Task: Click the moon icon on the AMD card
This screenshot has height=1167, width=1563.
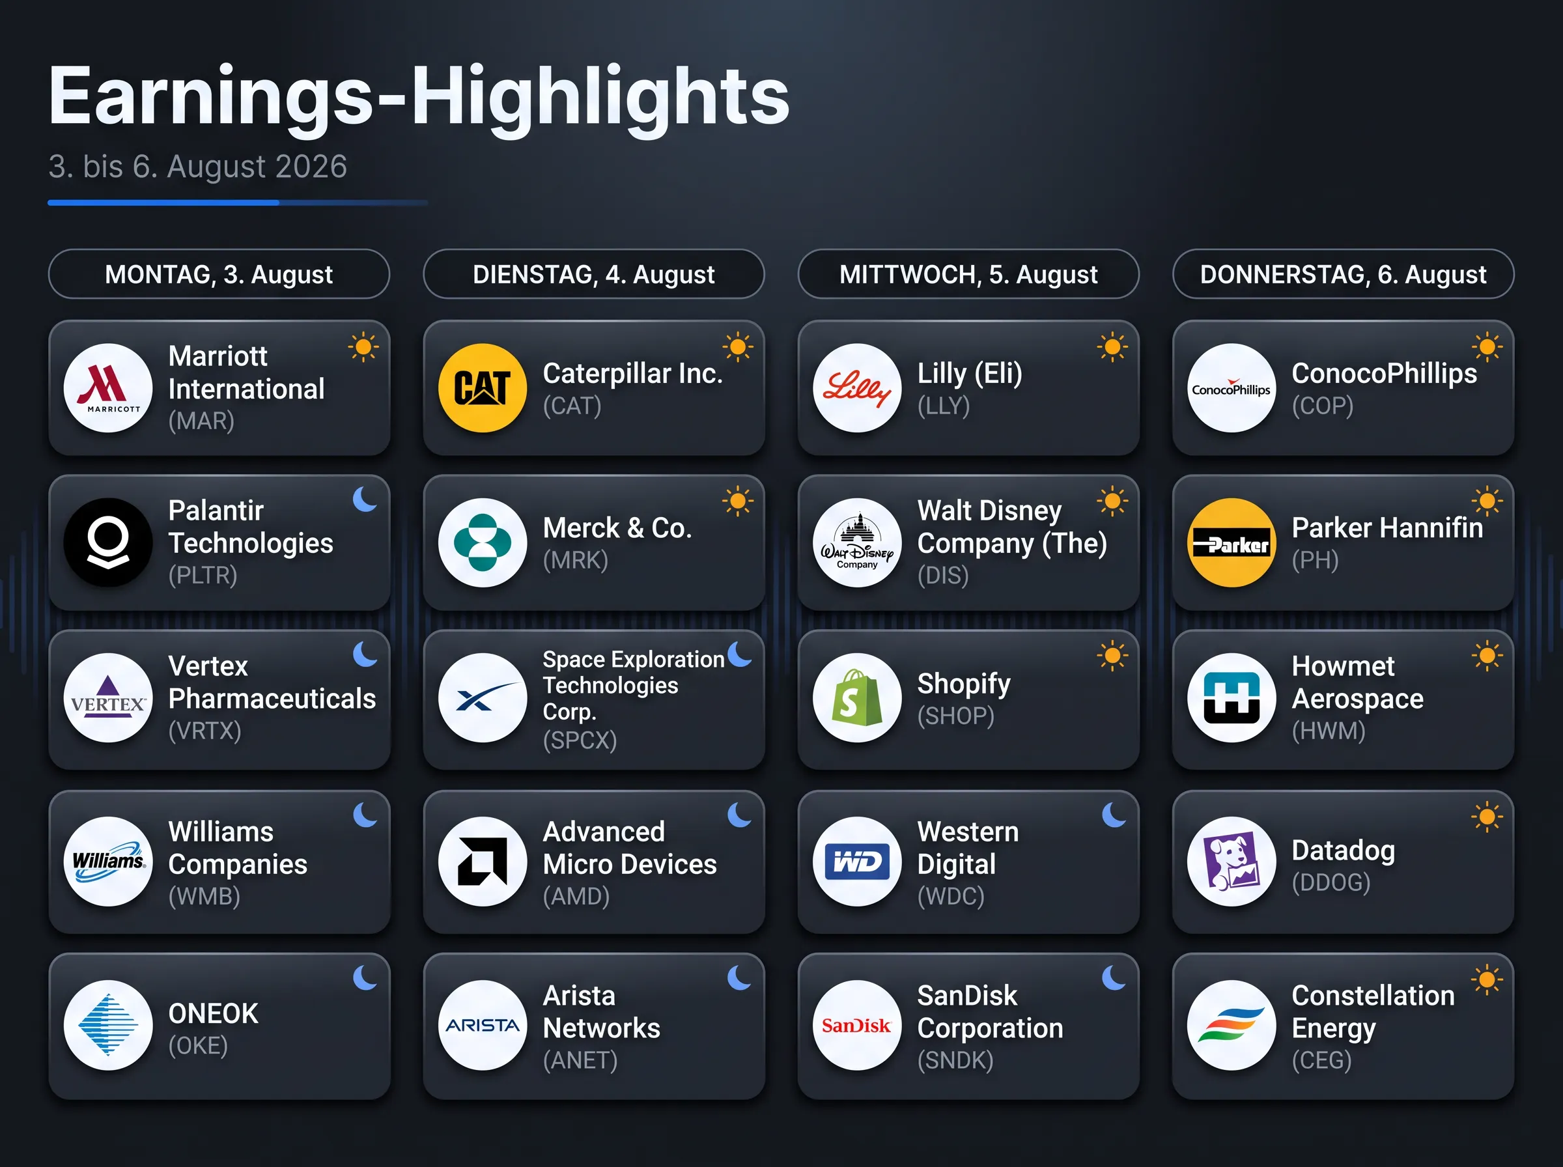Action: tap(739, 815)
